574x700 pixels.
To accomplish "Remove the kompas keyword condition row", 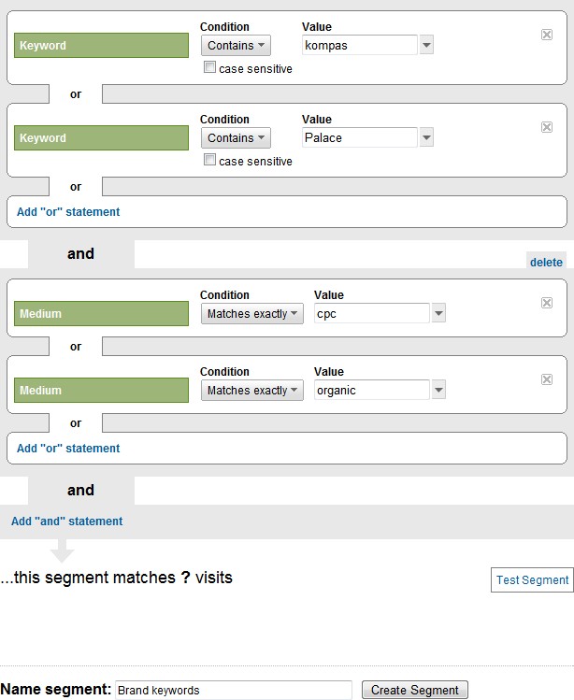I will pos(547,35).
